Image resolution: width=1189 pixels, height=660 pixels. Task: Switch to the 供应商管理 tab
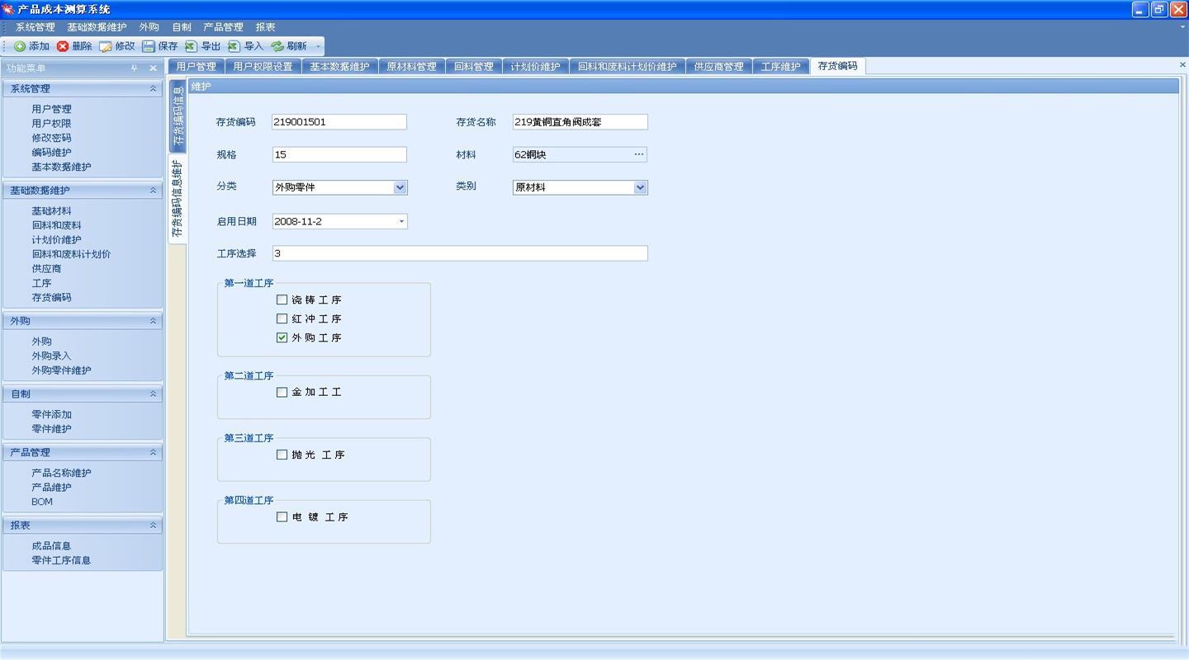click(718, 67)
